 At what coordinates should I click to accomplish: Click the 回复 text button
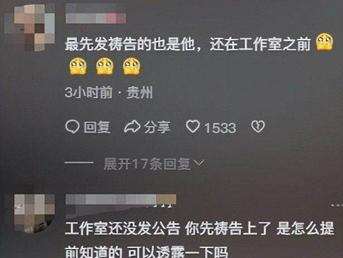tap(97, 127)
